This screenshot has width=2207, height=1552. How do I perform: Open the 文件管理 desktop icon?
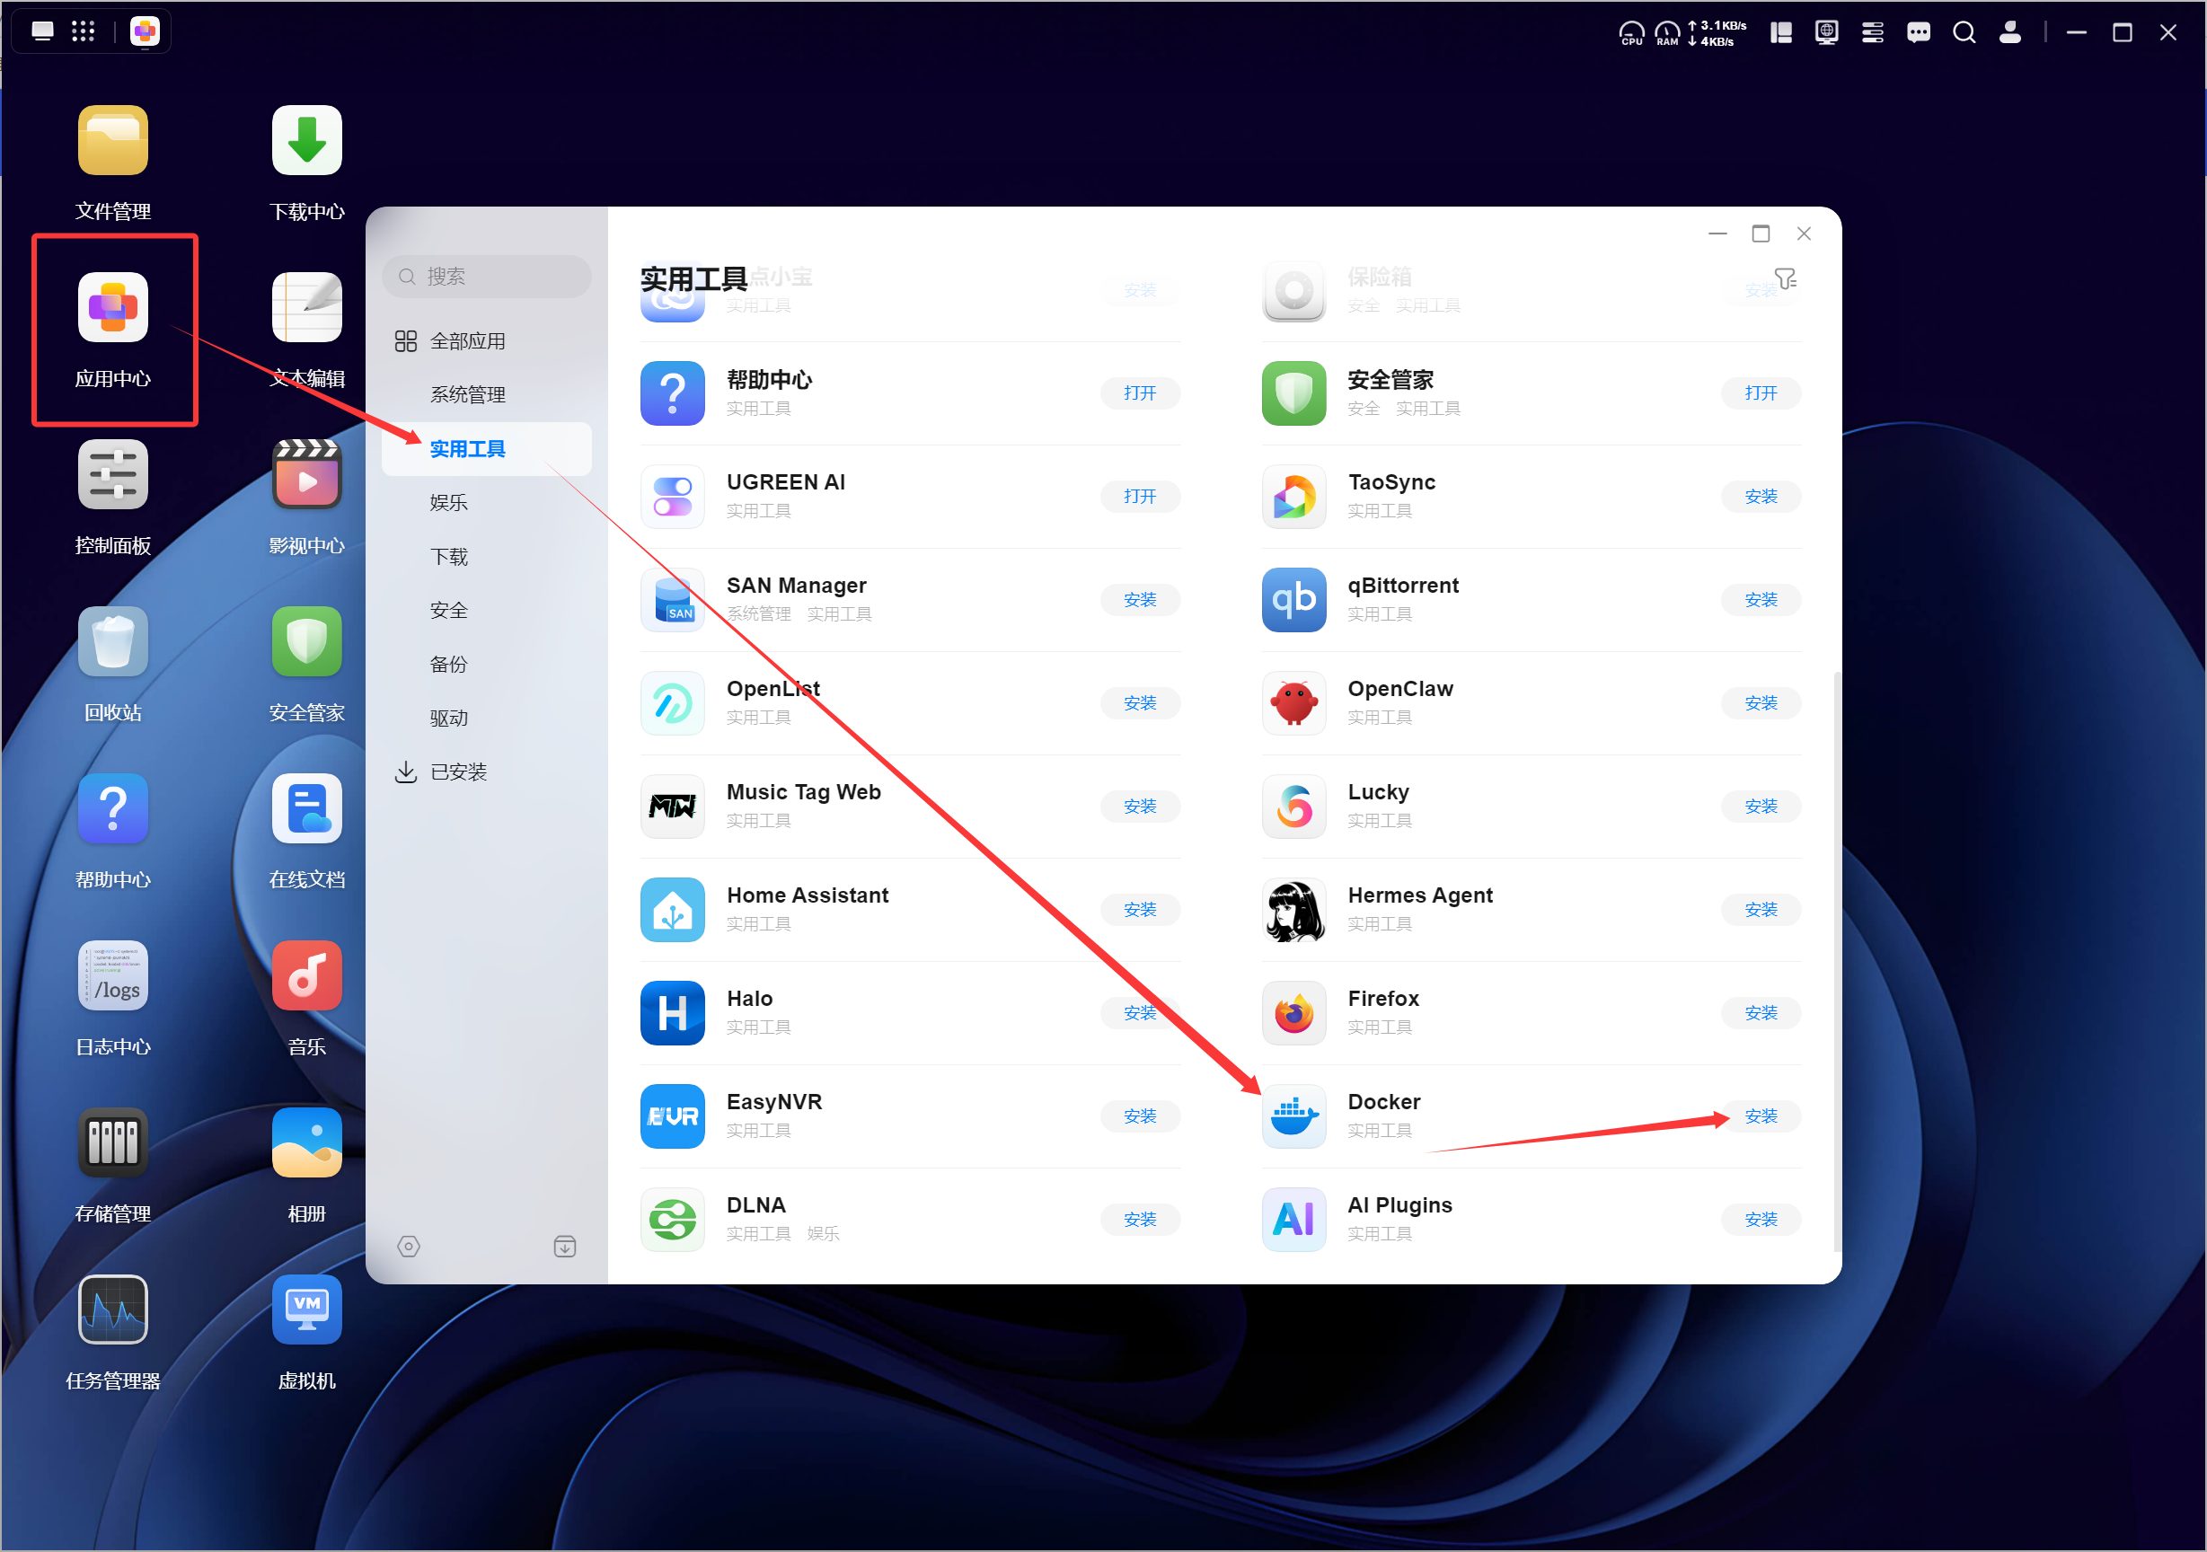pyautogui.click(x=112, y=140)
